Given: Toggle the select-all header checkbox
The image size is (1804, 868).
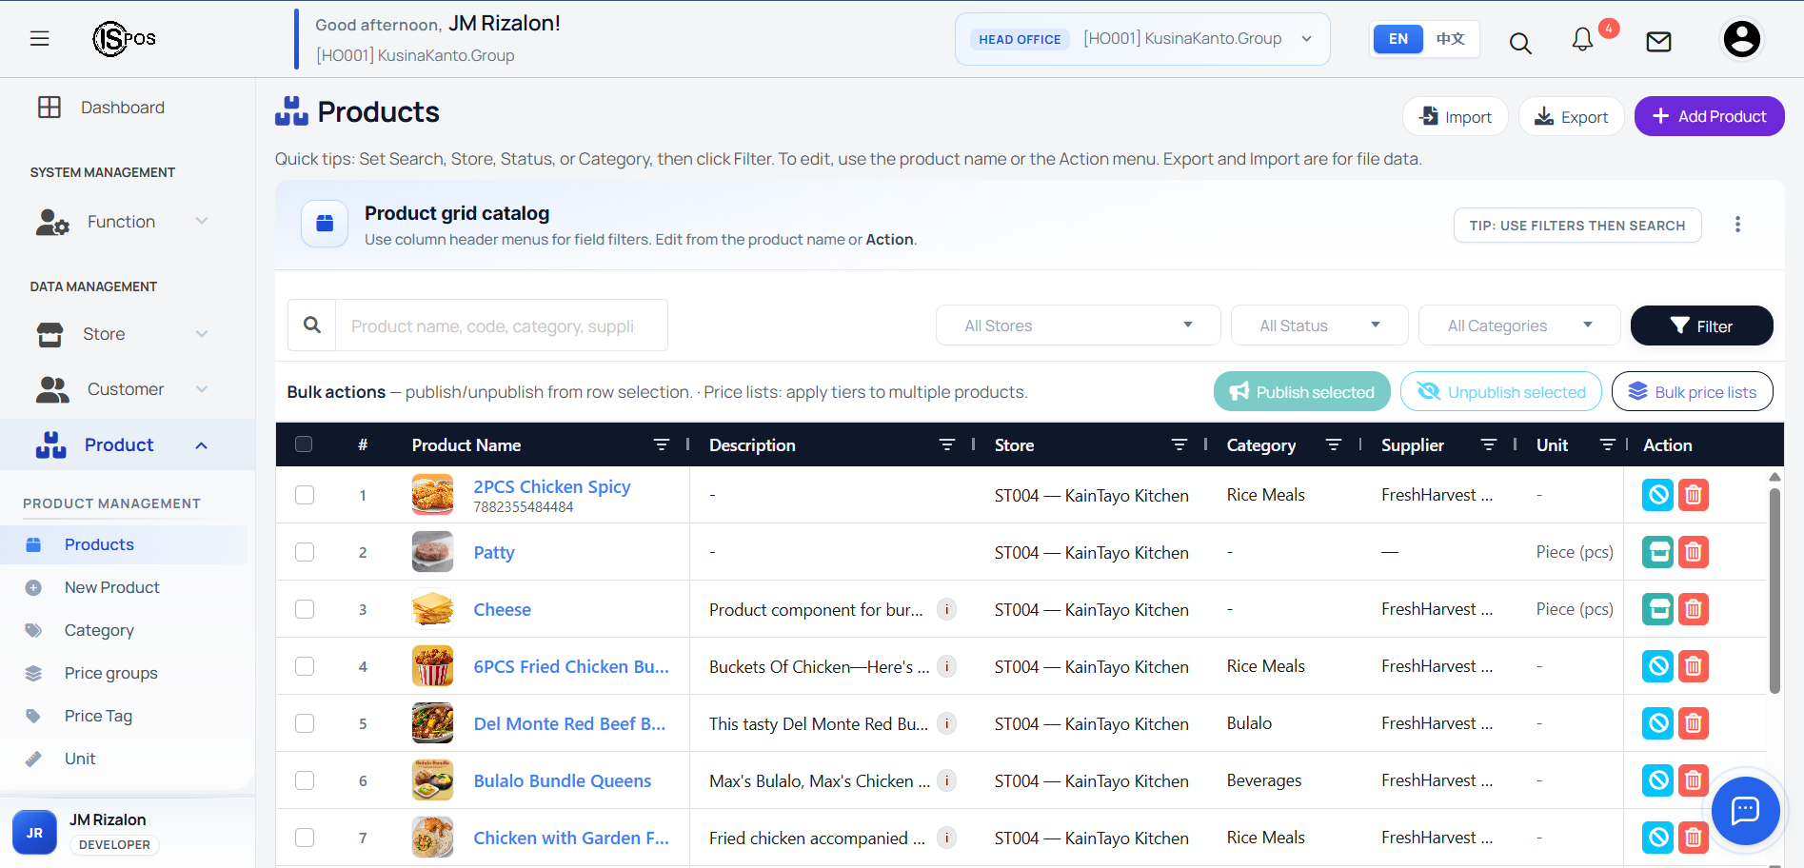Looking at the screenshot, I should [x=304, y=444].
